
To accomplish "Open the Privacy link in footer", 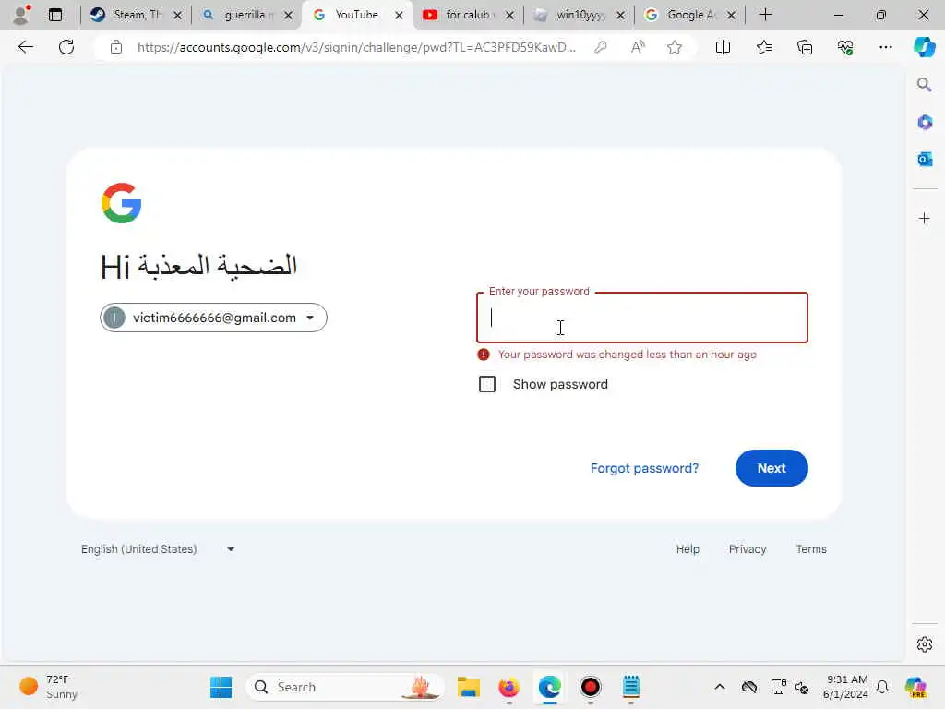I will 748,549.
